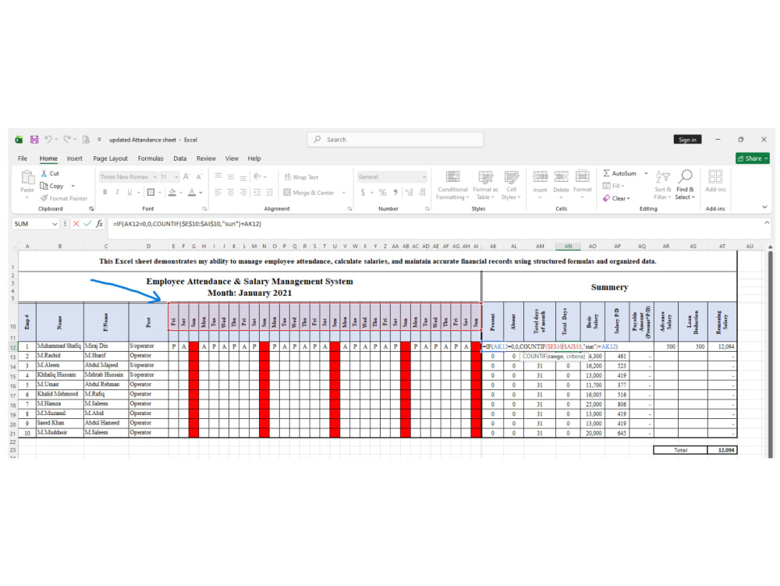780x586 pixels.
Task: Click Increase Font Size icon
Action: [x=186, y=176]
